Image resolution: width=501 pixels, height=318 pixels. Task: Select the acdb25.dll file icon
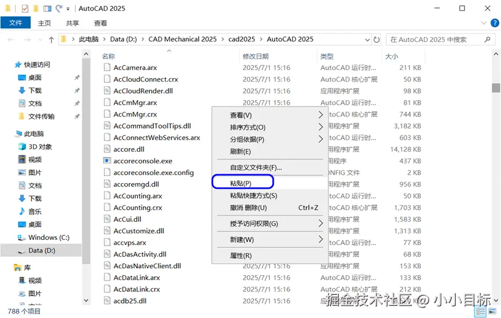point(107,301)
